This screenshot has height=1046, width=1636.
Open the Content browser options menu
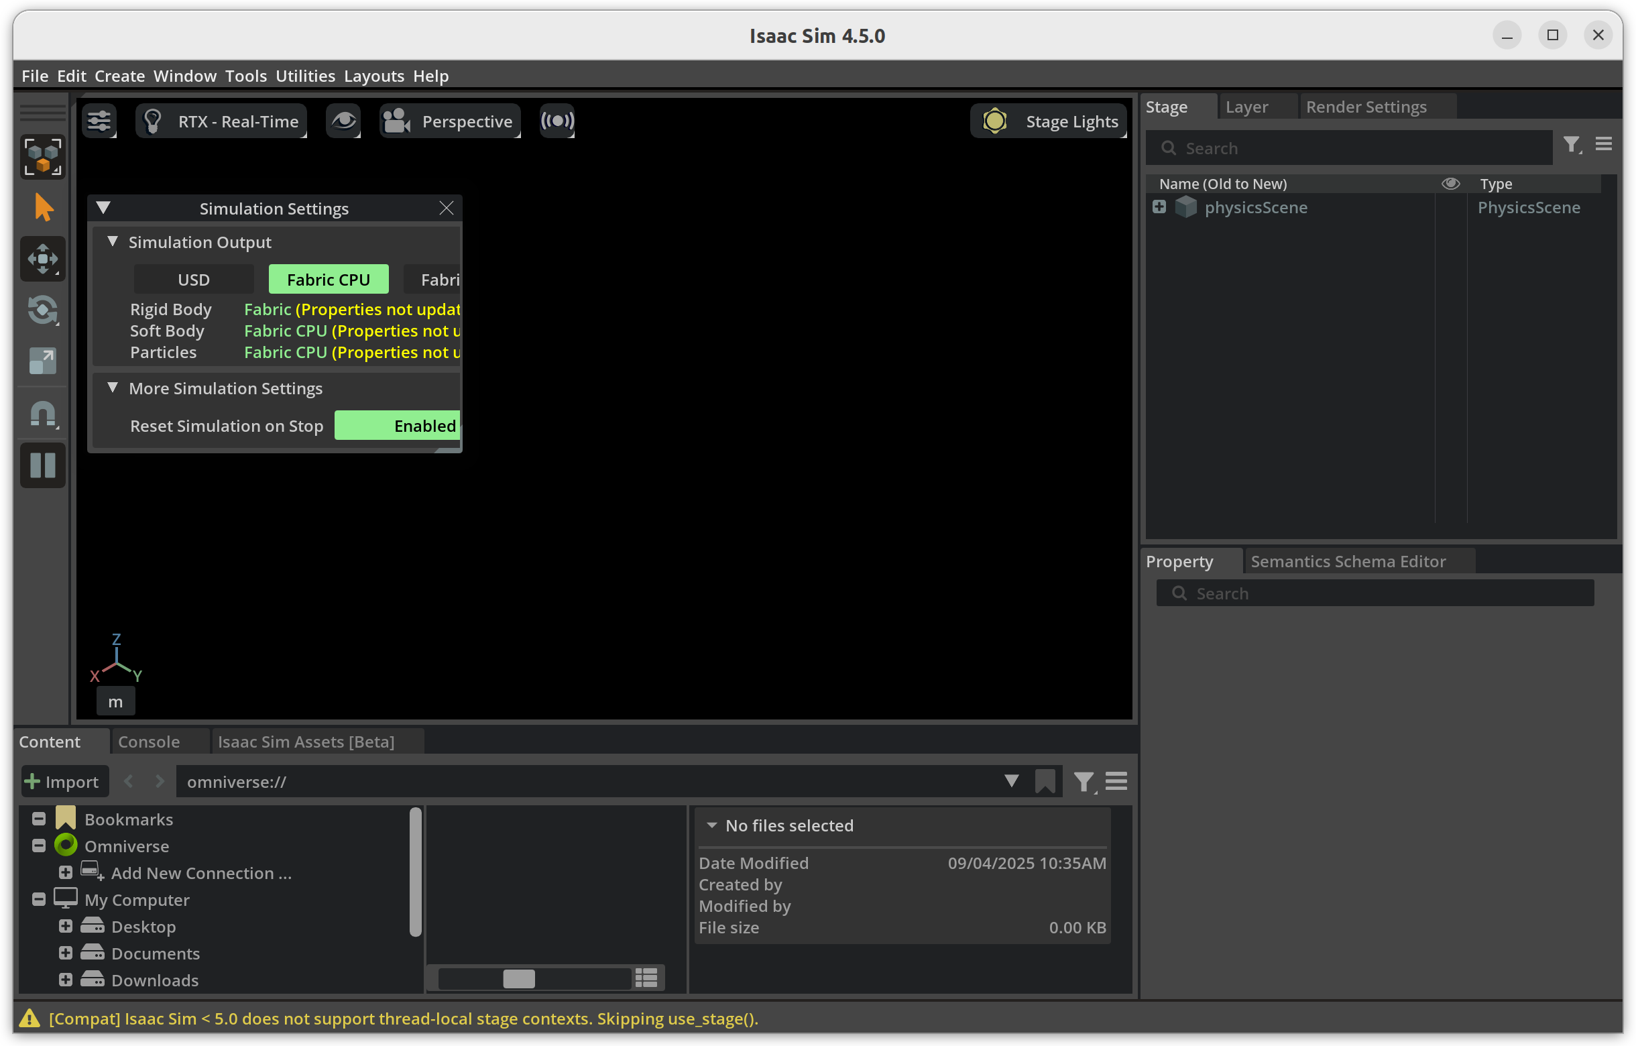click(x=1116, y=781)
